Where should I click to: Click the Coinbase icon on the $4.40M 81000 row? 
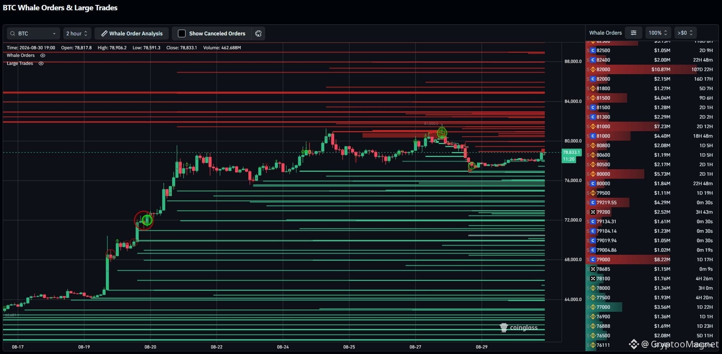coord(593,136)
